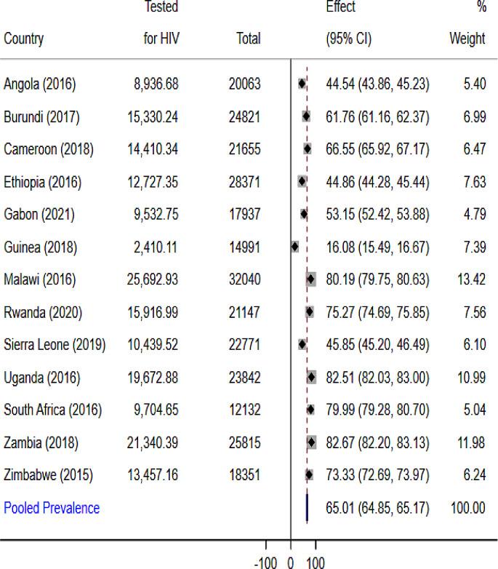Select the Country column header
This screenshot has width=498, height=569.
24,39
